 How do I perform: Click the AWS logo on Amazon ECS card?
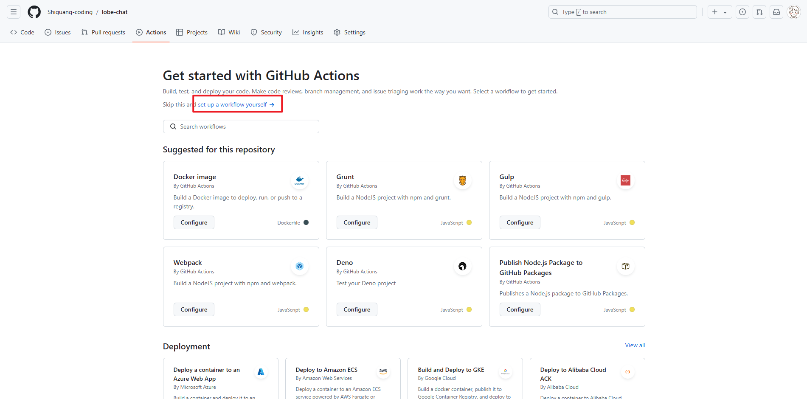pos(383,371)
